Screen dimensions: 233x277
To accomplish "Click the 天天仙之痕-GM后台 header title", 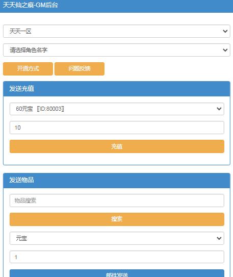I will coord(31,5).
